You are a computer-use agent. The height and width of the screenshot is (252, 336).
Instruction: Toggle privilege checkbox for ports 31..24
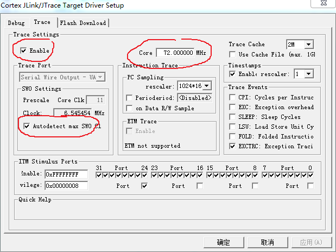[x=144, y=186]
